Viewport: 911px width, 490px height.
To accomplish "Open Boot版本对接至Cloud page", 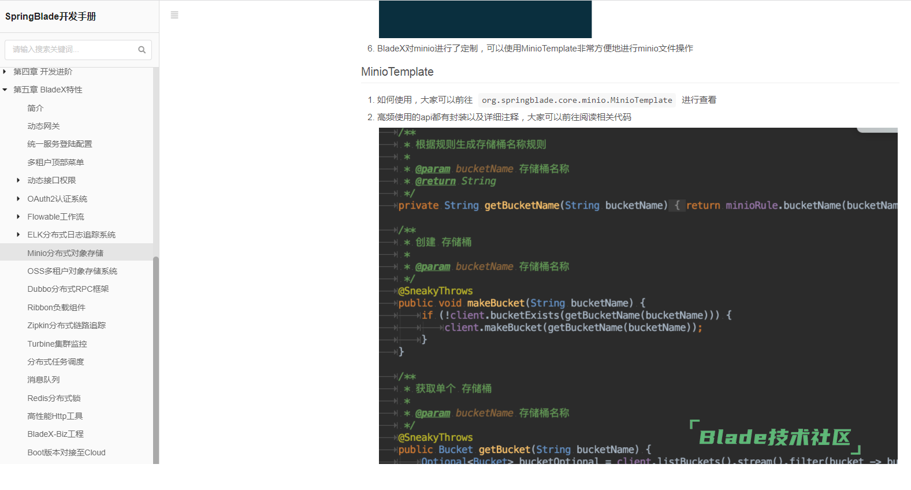I will pos(66,452).
